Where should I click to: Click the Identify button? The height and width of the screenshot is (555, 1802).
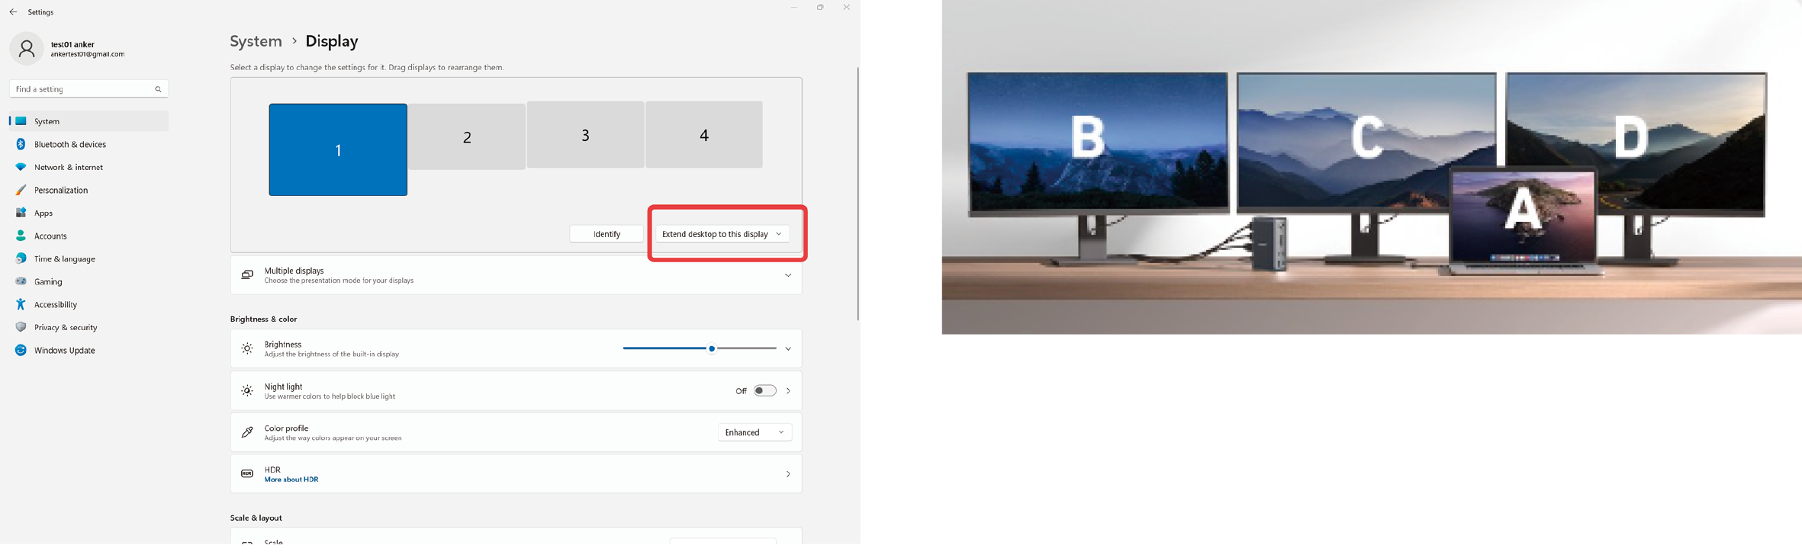[607, 234]
